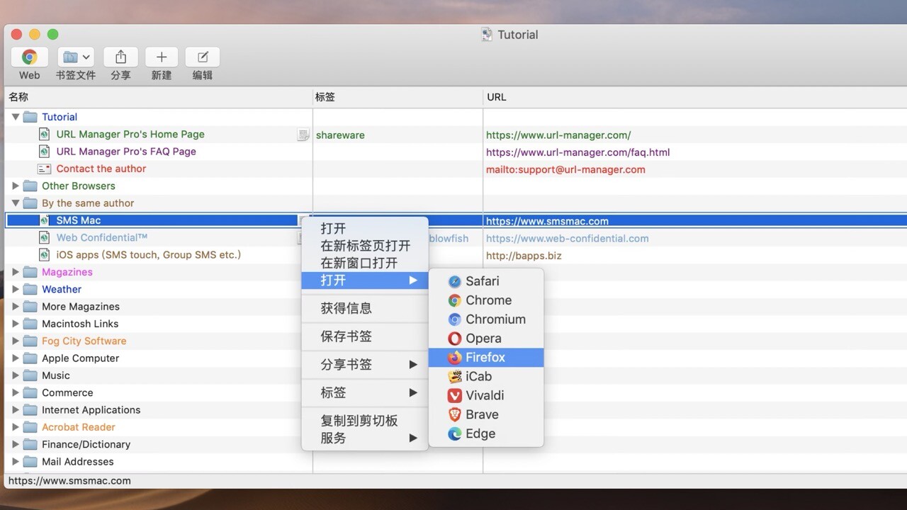Viewport: 907px width, 510px height.
Task: Click the http://bapps.biz URL cell
Action: coord(524,255)
